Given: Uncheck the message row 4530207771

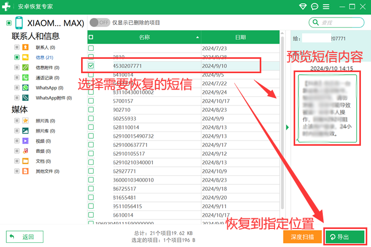Looking at the screenshot, I should [x=91, y=66].
